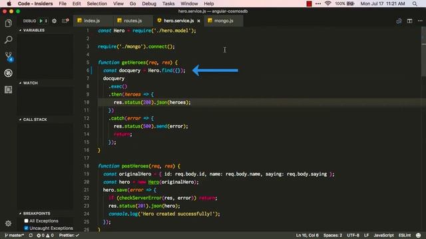This screenshot has width=426, height=239.
Task: Enable the All Exceptions checkbox
Action: pyautogui.click(x=26, y=221)
